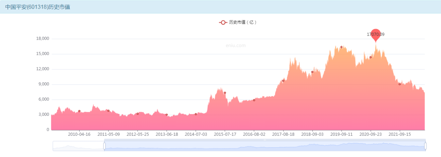
Task: Select the data point above 2016-08-02
Action: tap(254, 100)
